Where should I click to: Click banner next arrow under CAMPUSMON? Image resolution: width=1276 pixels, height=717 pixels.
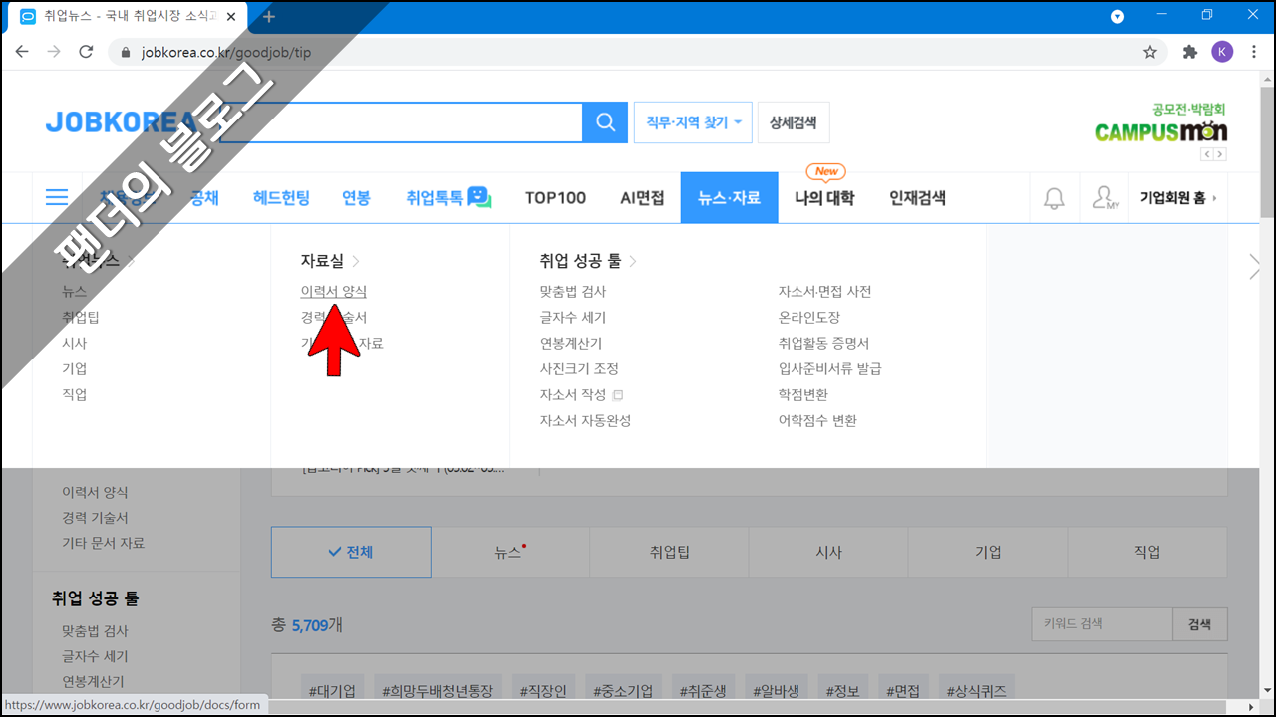point(1220,154)
